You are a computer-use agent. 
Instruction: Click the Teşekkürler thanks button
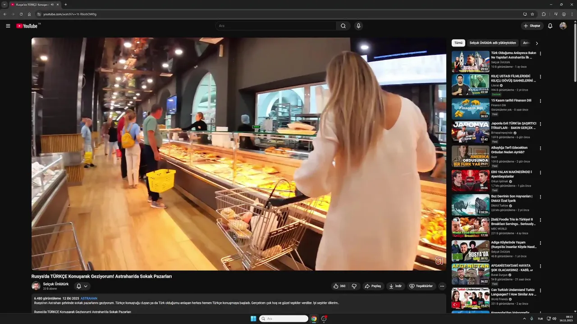tap(421, 286)
